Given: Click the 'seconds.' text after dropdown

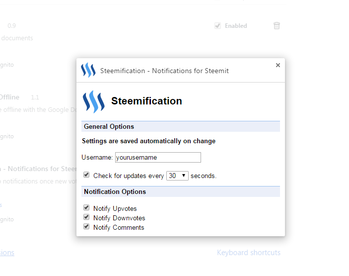Looking at the screenshot, I should (204, 176).
